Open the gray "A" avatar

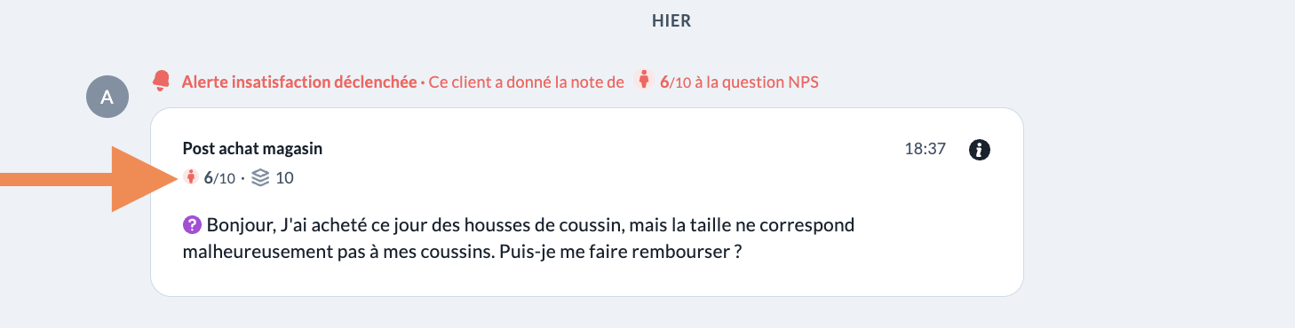click(x=107, y=98)
